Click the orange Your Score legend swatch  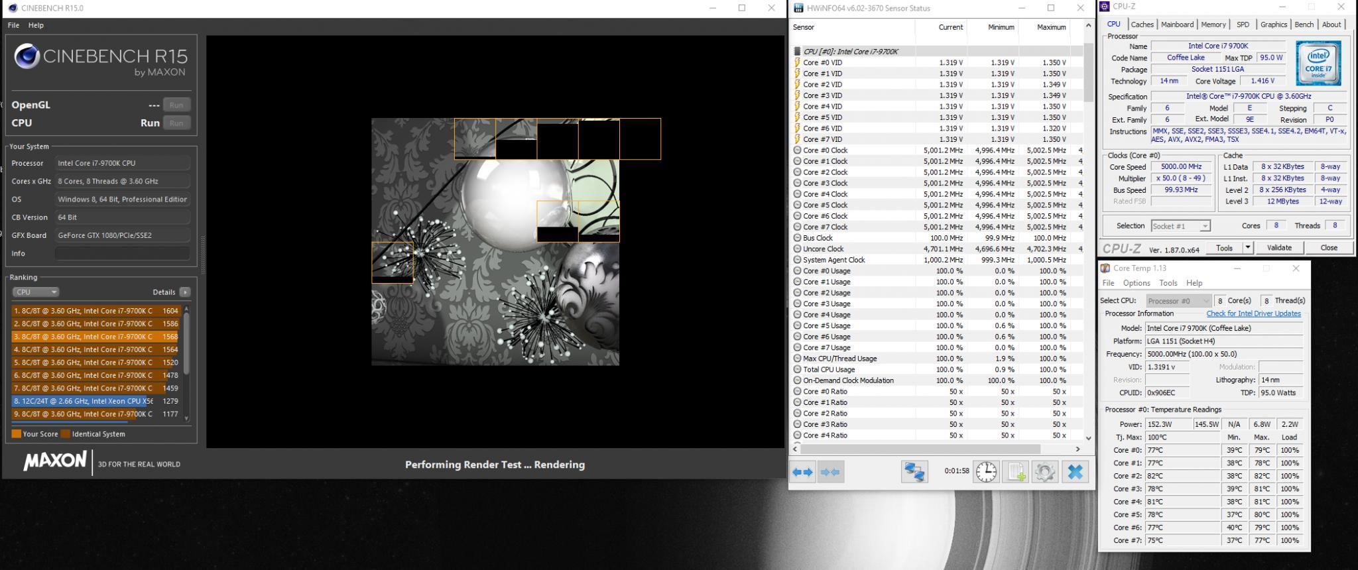pyautogui.click(x=17, y=434)
